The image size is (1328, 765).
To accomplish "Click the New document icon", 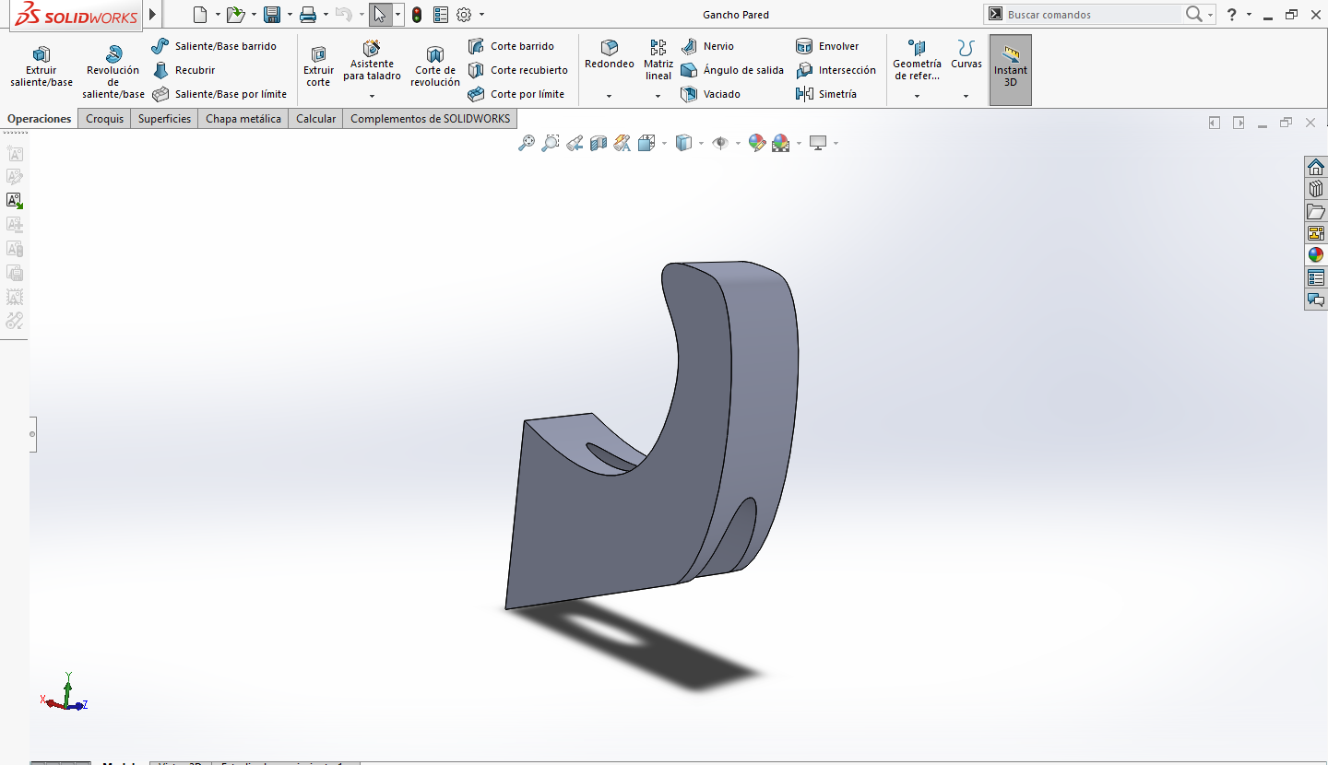I will coord(200,14).
